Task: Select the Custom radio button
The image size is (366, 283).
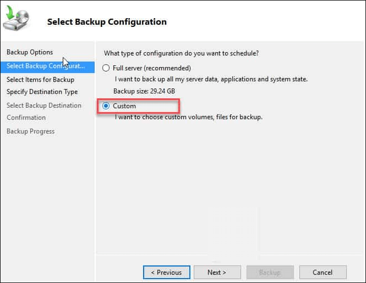Action: (106, 106)
